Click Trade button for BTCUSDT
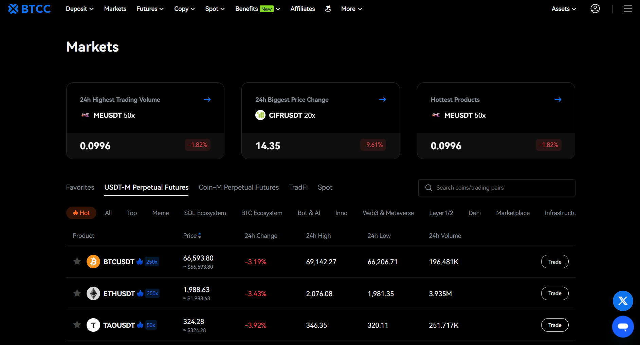The height and width of the screenshot is (345, 640). (x=555, y=262)
